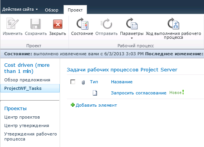Click the Новое! label next to the task

(x=177, y=92)
